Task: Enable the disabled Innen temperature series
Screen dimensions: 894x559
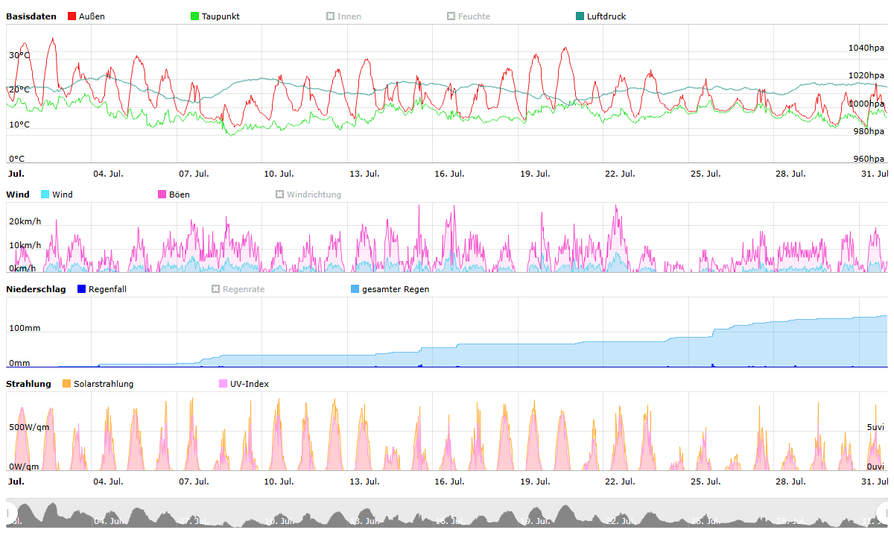Action: (x=343, y=16)
